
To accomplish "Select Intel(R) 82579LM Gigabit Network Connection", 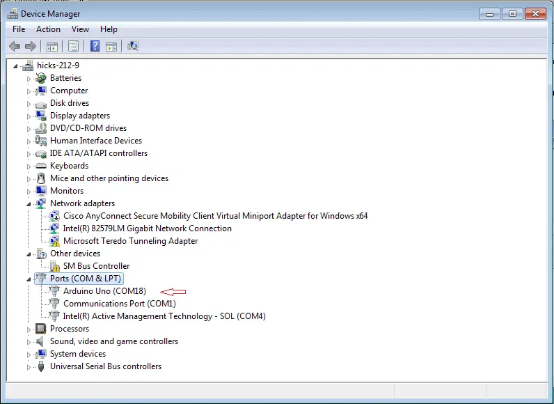I will (x=148, y=228).
